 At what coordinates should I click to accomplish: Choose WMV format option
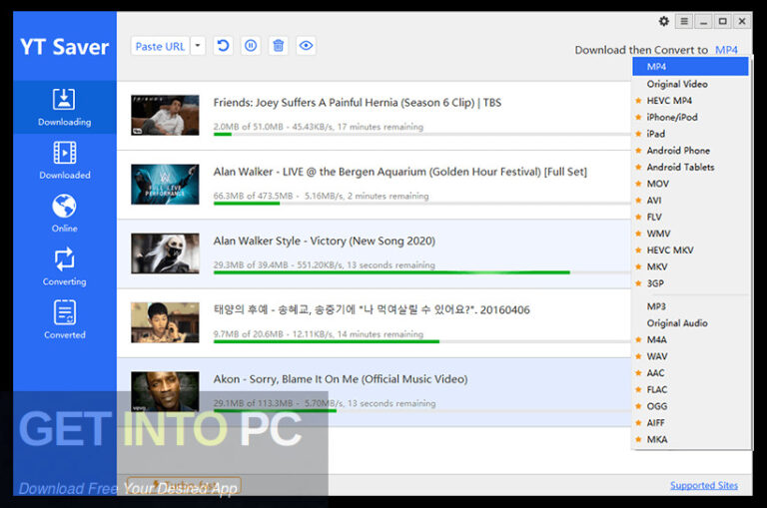[x=690, y=234]
